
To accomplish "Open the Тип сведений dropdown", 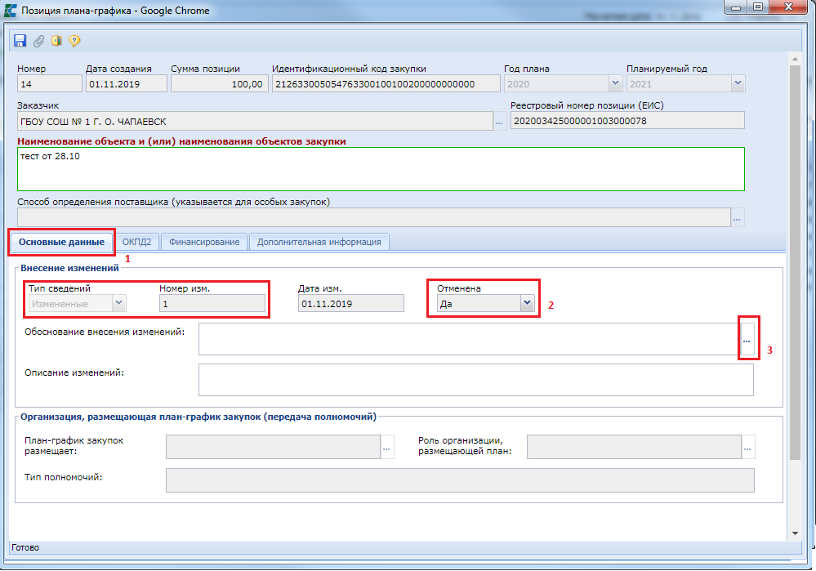I will click(118, 304).
